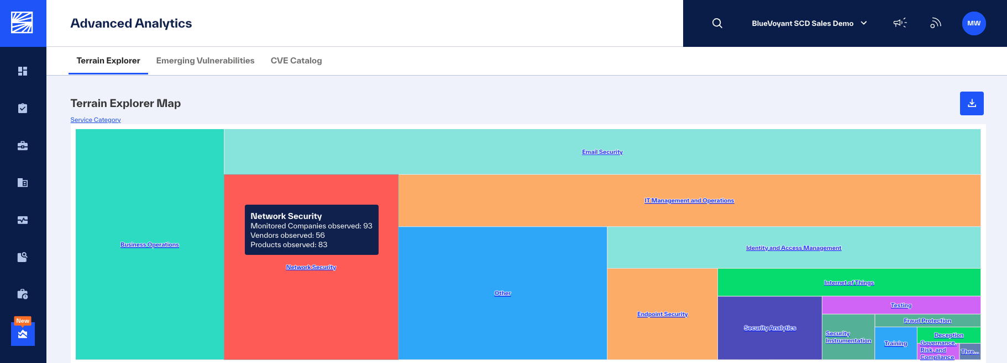
Task: Click the BlueVoyant logo icon
Action: coord(22,23)
